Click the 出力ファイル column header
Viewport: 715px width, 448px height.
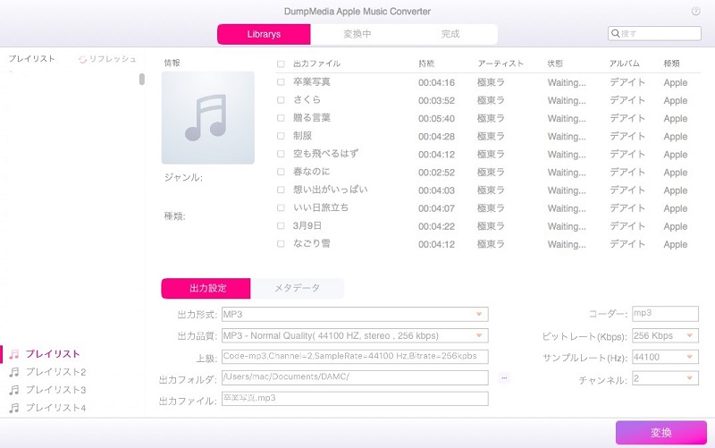point(316,63)
